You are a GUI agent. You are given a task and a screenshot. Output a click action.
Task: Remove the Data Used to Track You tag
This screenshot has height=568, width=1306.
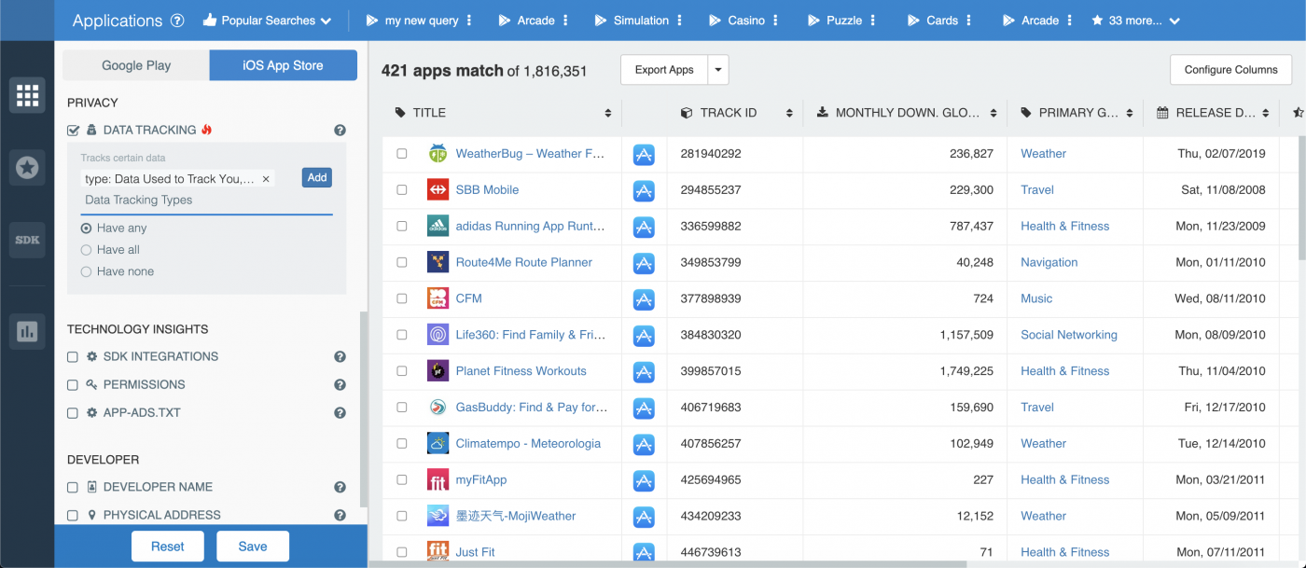point(266,179)
